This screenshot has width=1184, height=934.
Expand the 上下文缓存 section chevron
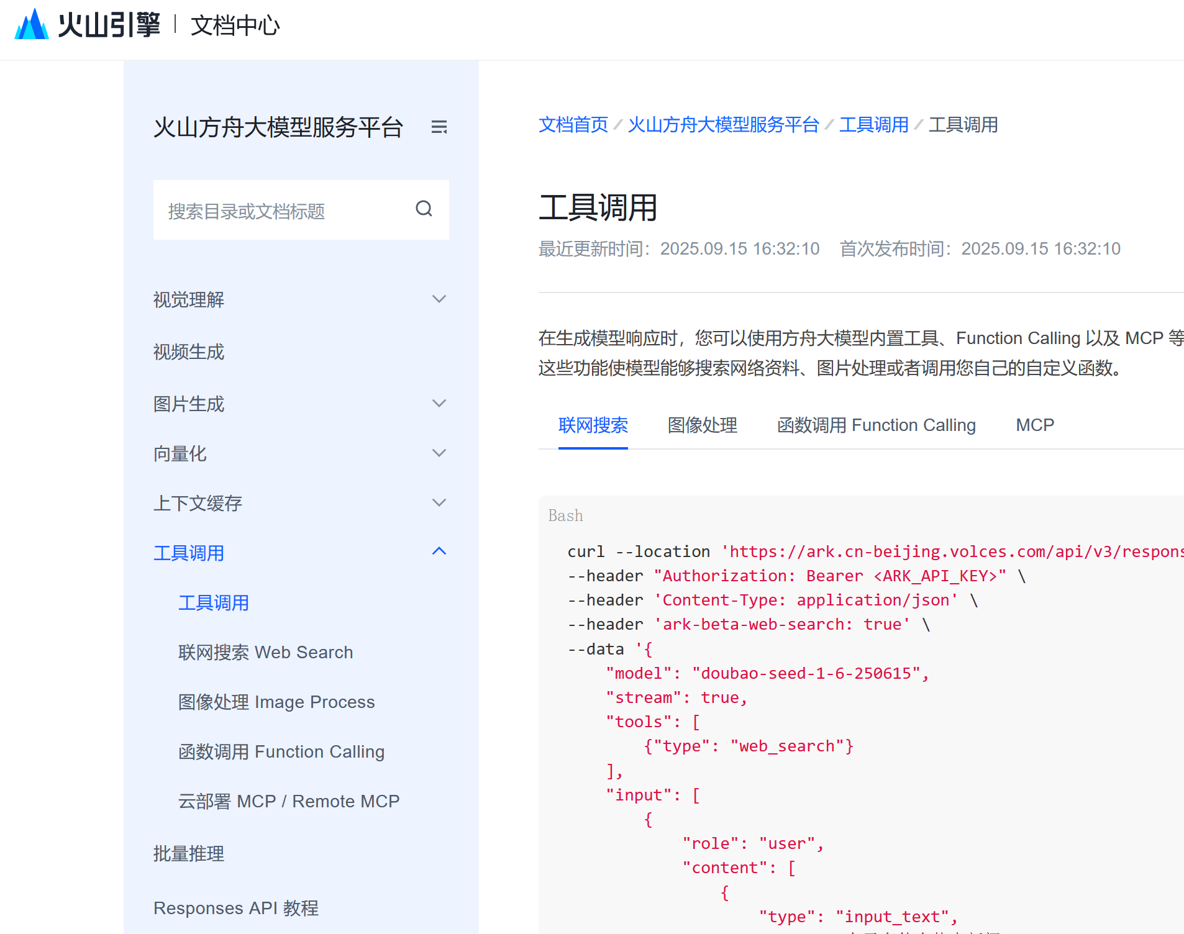click(439, 503)
